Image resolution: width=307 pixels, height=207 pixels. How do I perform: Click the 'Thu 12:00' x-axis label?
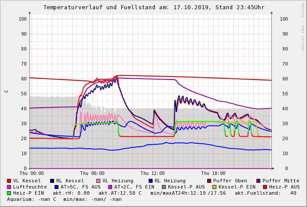(153, 174)
